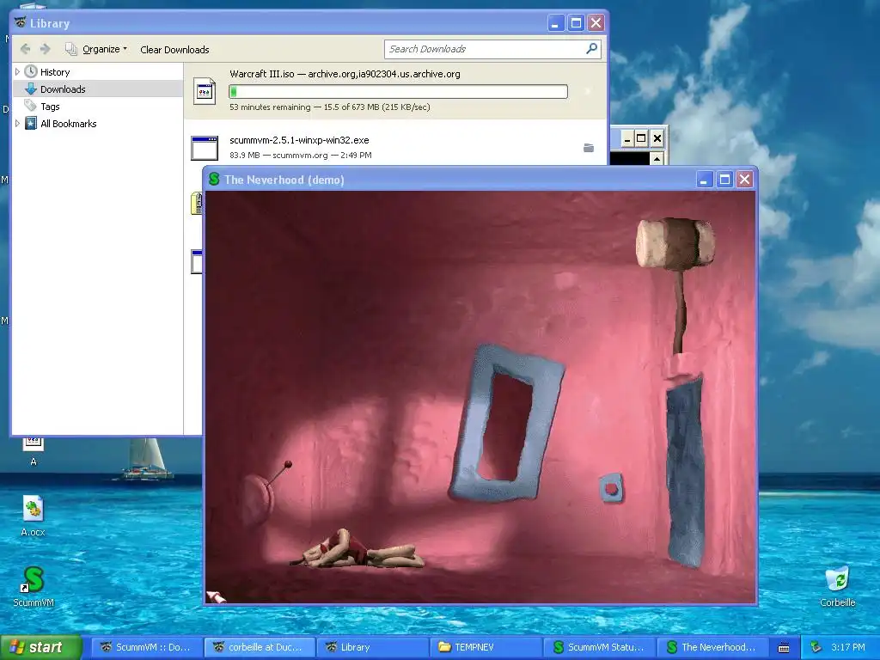Viewport: 880px width, 660px height.
Task: Click the small blue button on the wall
Action: 611,488
